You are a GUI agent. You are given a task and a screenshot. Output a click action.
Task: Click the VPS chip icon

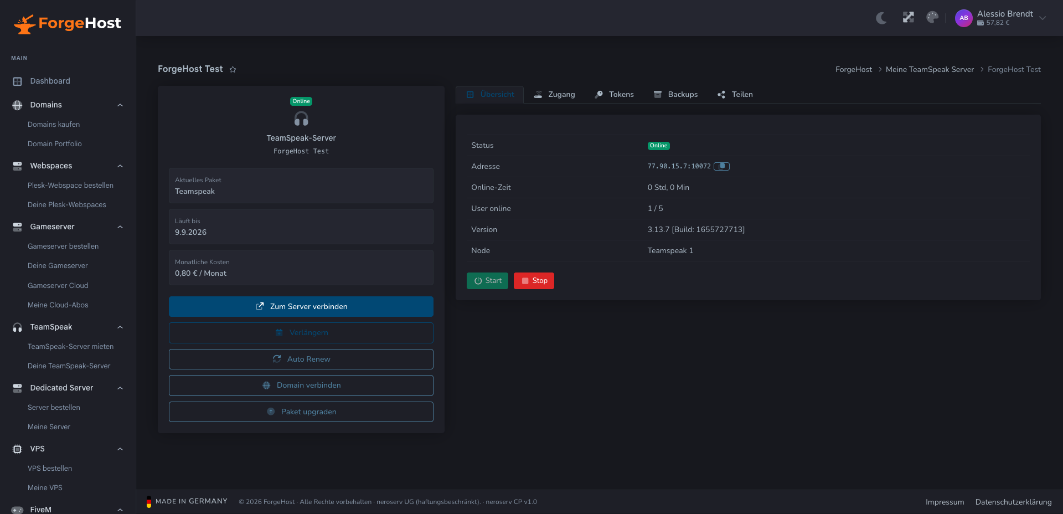[x=17, y=449]
